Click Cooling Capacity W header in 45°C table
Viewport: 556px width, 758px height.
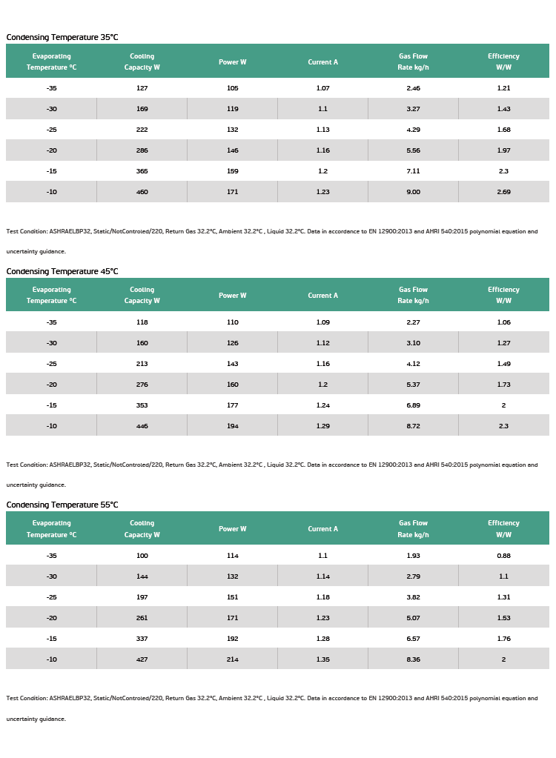[x=142, y=295]
